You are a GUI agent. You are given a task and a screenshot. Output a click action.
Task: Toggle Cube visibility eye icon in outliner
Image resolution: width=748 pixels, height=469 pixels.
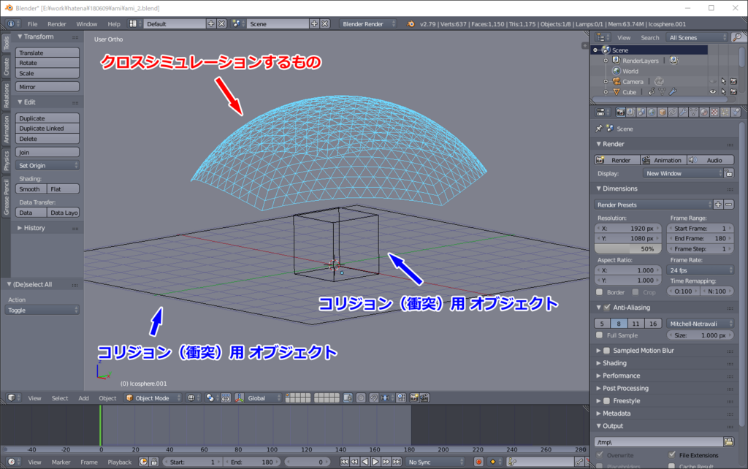[x=713, y=91]
